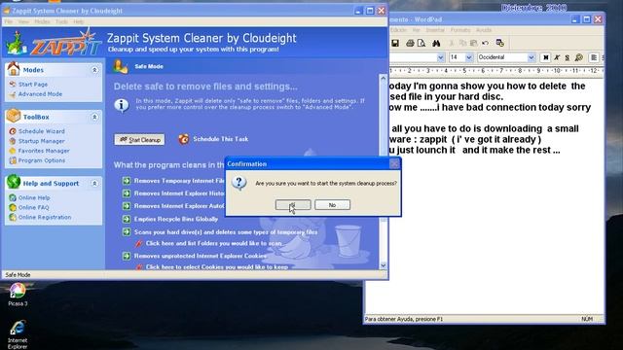Open Schedule This Task link
This screenshot has width=623, height=350.
click(221, 139)
